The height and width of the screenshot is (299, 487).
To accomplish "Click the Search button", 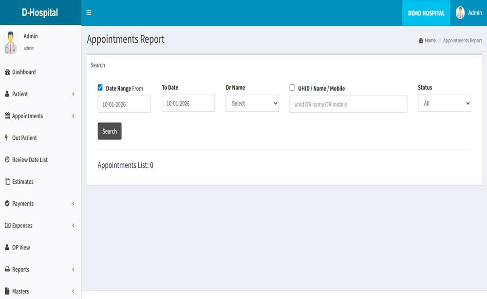I will click(x=110, y=131).
